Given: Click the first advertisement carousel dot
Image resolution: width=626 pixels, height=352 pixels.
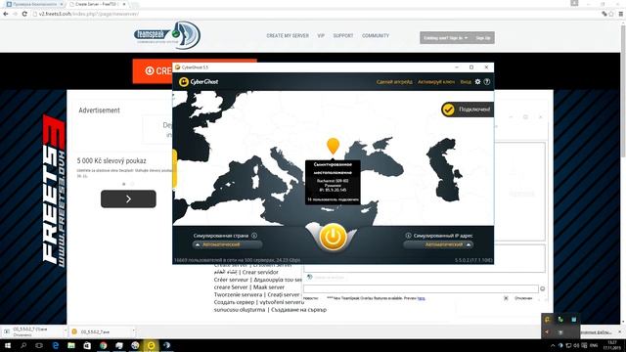Looking at the screenshot, I should pos(124,184).
